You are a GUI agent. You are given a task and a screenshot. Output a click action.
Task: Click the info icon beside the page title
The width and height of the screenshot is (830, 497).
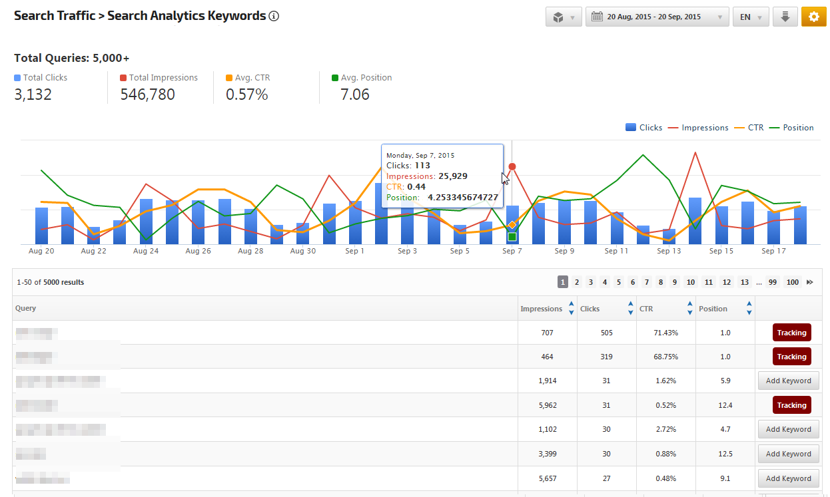(274, 16)
